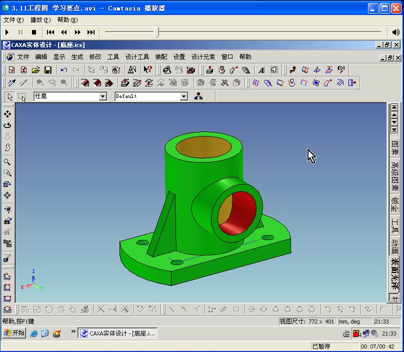Click the camera save view icon
Image resolution: width=404 pixels, height=352 pixels.
click(x=7, y=221)
